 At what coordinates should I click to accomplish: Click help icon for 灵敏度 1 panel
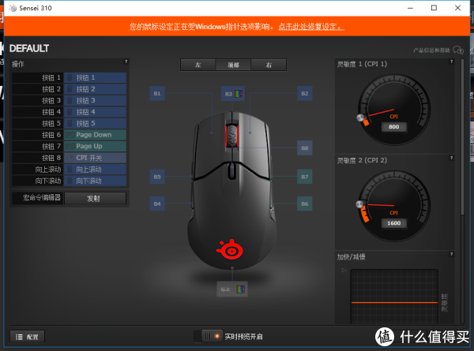[452, 62]
